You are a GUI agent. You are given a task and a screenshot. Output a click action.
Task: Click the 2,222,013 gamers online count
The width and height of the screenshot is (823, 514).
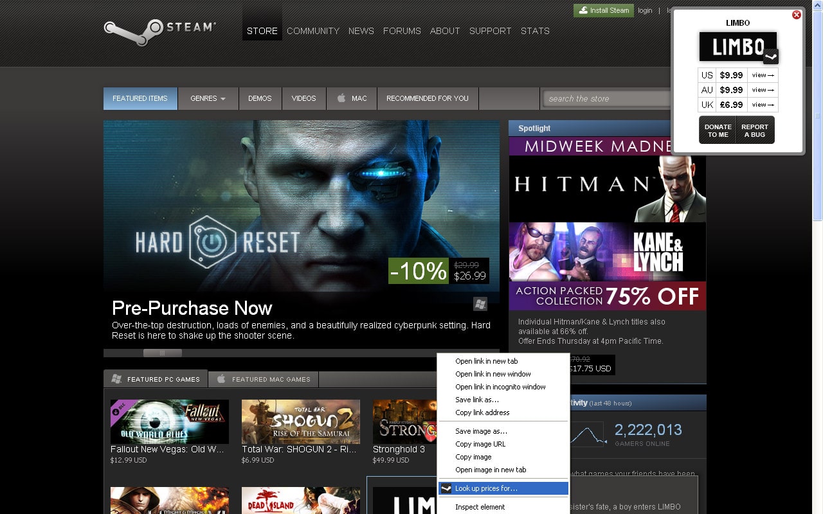pyautogui.click(x=648, y=430)
